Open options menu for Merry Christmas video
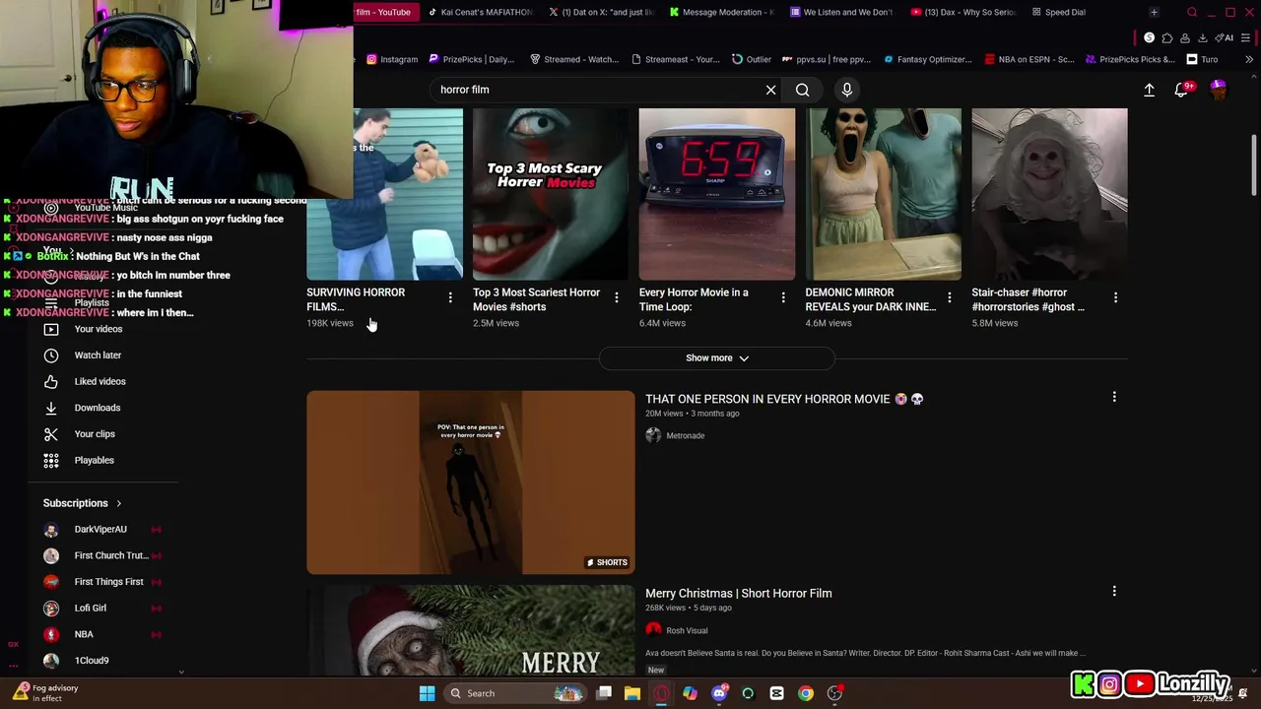The height and width of the screenshot is (709, 1261). pos(1114,591)
